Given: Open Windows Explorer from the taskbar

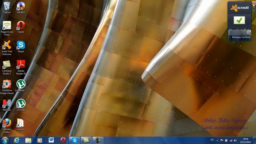Looking at the screenshot, I should (28, 140).
